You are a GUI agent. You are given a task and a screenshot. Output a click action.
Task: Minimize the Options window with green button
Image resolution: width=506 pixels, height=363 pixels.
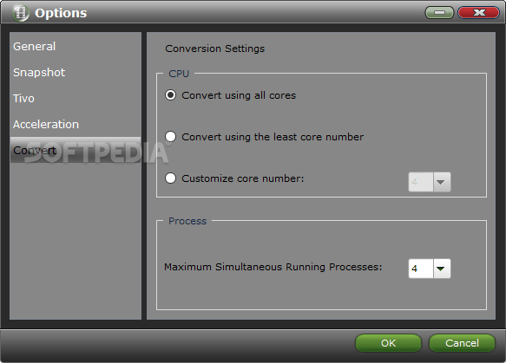pos(439,12)
